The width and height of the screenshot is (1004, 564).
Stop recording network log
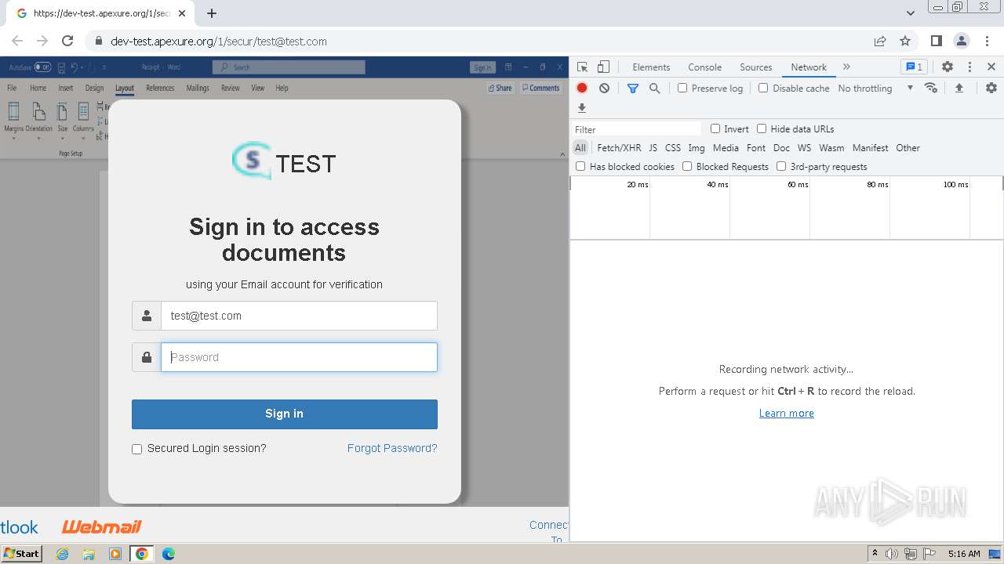pos(582,89)
